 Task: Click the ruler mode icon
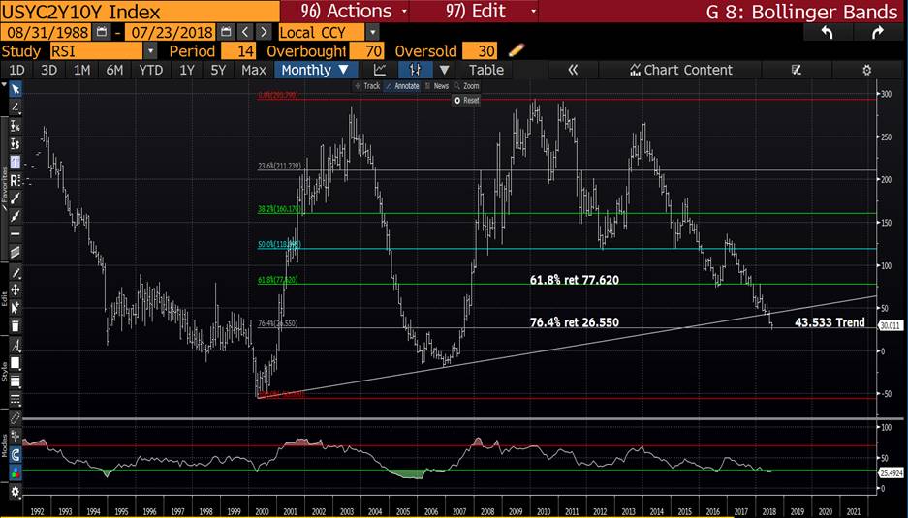16,418
